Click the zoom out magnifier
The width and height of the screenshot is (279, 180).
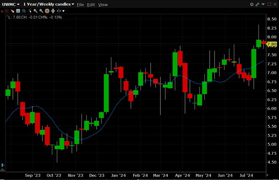[x=41, y=11]
